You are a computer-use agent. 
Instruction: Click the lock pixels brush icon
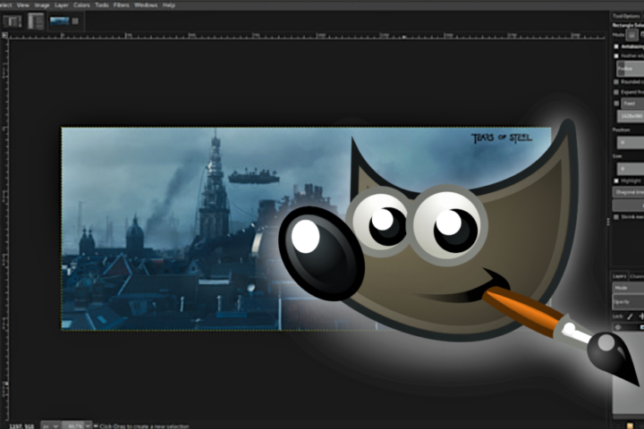coord(630,316)
